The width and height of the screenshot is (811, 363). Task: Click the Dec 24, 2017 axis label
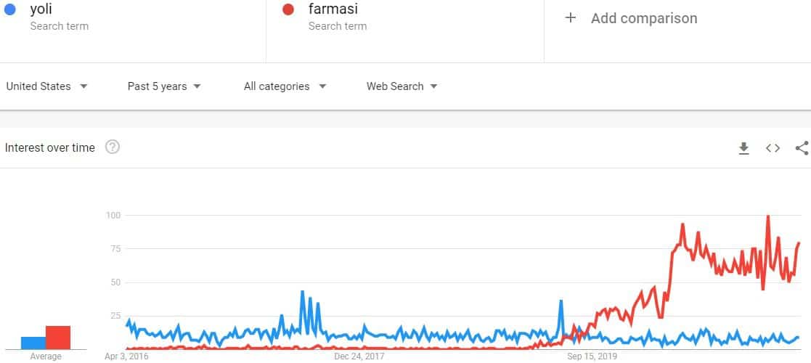pos(359,356)
